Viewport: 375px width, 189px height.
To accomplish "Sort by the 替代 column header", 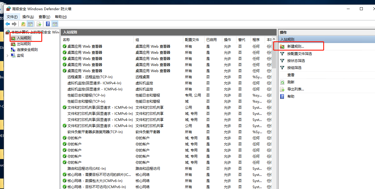I will pyautogui.click(x=244, y=40).
